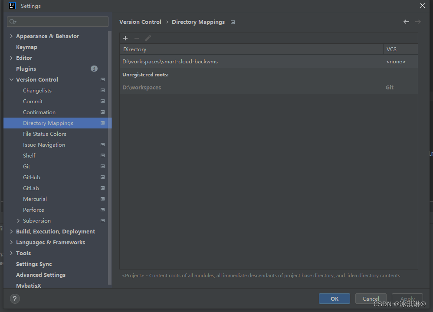This screenshot has width=433, height=312.
Task: Select the MybatisX settings entry
Action: (x=29, y=286)
